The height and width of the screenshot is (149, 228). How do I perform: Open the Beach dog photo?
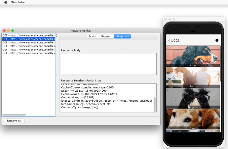[193, 77]
